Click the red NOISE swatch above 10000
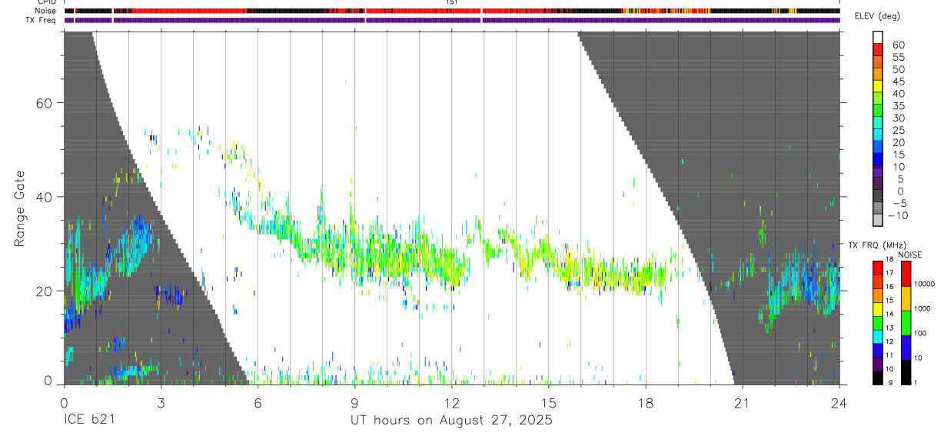944x436 pixels. pyautogui.click(x=906, y=272)
